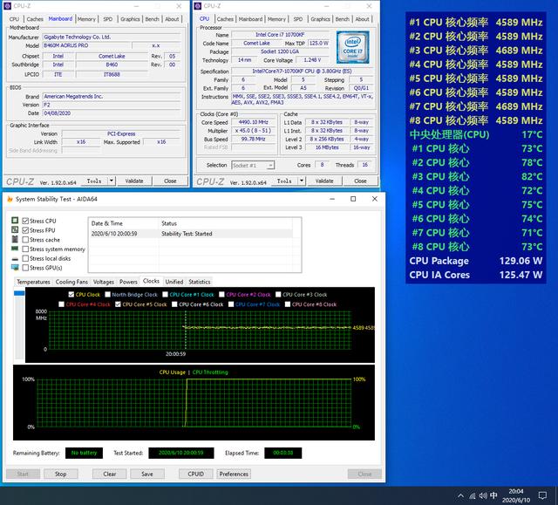Click the Intel Core i7 logo badge
The width and height of the screenshot is (558, 505).
352,46
